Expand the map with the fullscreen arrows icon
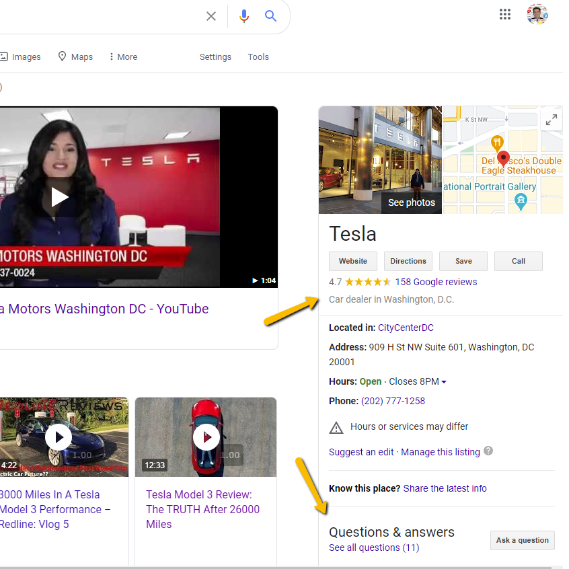The width and height of the screenshot is (569, 569). pos(552,120)
